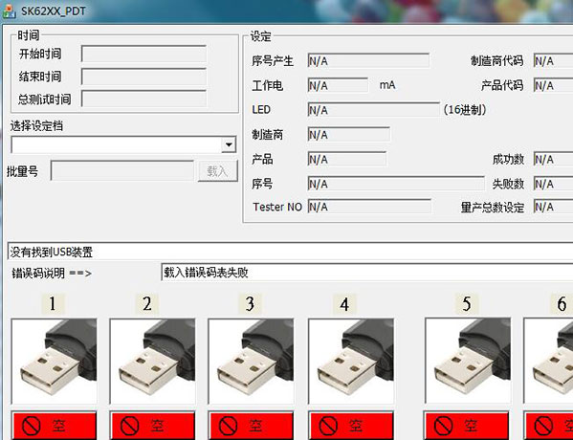
Task: Click the slot number 4 label
Action: click(344, 303)
